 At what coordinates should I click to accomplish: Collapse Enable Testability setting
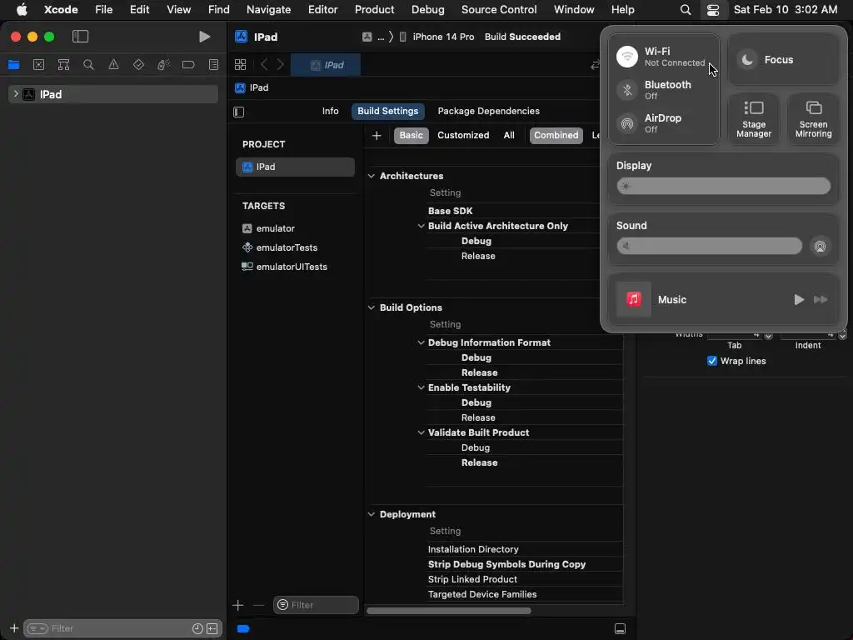click(421, 387)
